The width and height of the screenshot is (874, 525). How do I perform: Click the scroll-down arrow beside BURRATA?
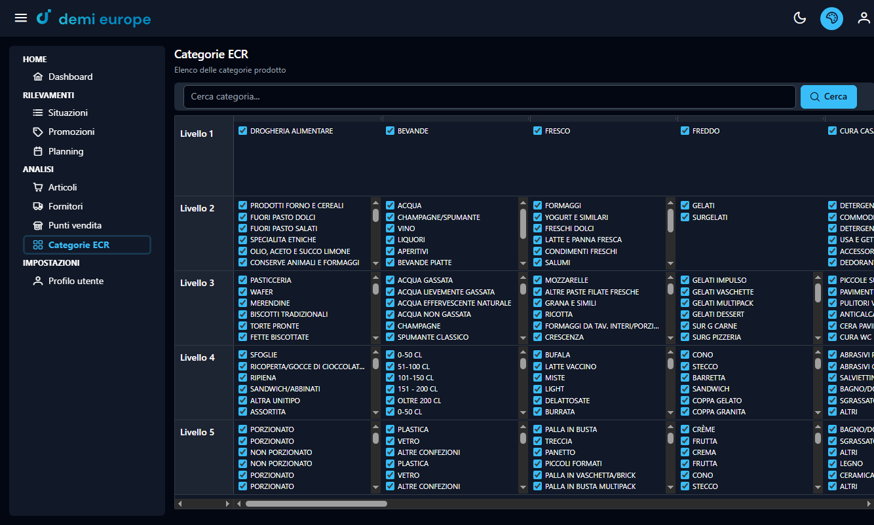tap(670, 412)
